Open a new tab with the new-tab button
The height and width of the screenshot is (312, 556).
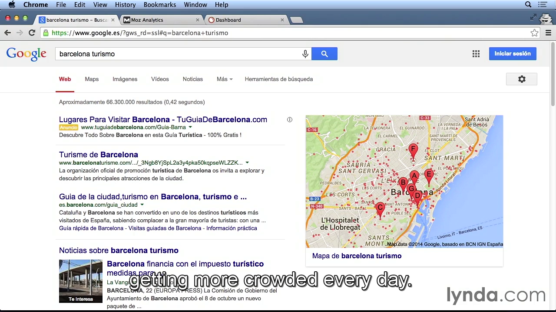point(296,20)
